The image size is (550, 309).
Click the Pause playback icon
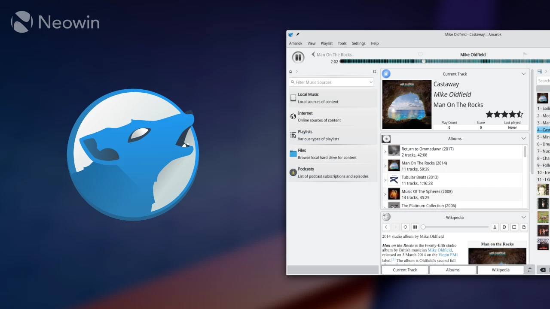298,57
